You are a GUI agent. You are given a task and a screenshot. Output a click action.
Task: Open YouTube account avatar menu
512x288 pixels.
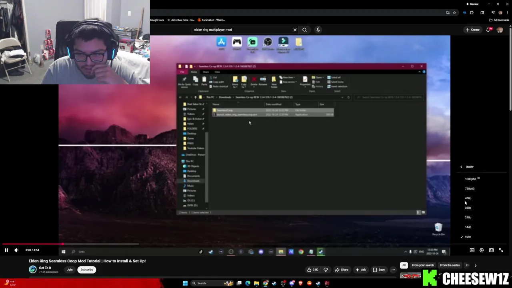click(500, 30)
